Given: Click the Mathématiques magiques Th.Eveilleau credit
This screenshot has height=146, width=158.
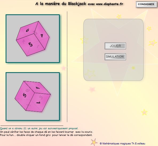Looking at the screenshot, I should (123, 144).
